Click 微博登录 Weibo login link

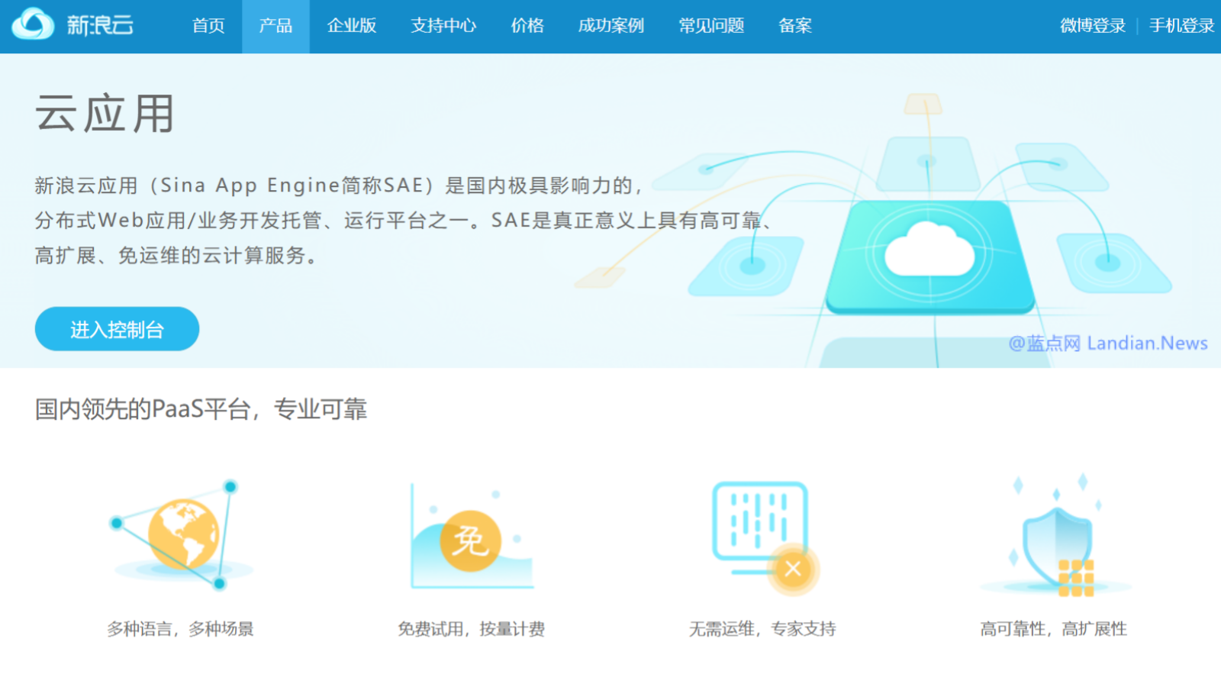pos(1093,26)
